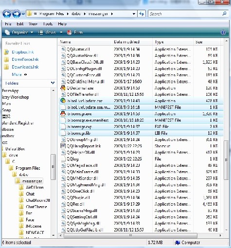This screenshot has height=248, width=231.
Task: Select the ibibomsgr.exe.manifest file icon
Action: (x=63, y=120)
